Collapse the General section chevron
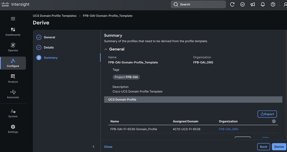Viewport: 287px width, 152px height. pyautogui.click(x=106, y=49)
